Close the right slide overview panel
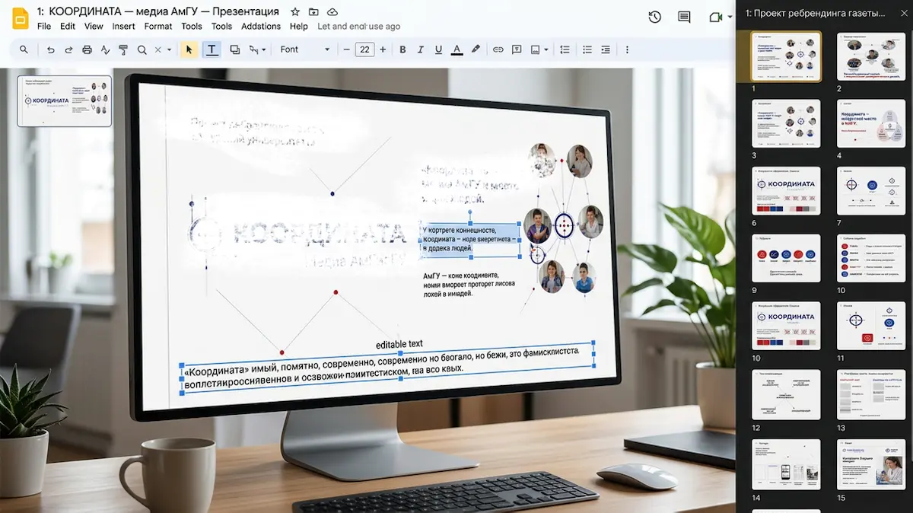 coord(903,13)
